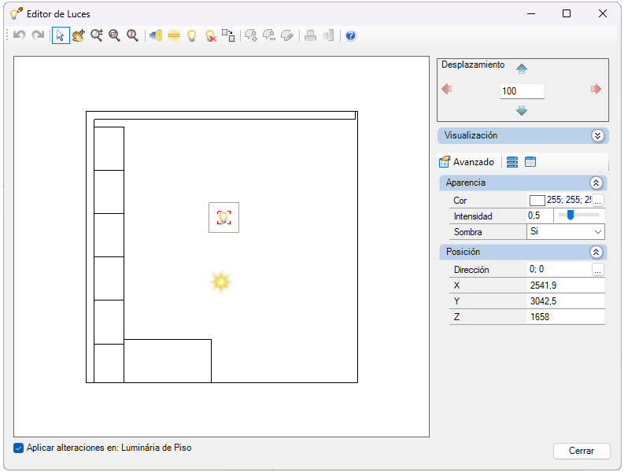Select the highlighted bulb light in plan
Viewport: 624px width, 472px height.
click(x=223, y=218)
